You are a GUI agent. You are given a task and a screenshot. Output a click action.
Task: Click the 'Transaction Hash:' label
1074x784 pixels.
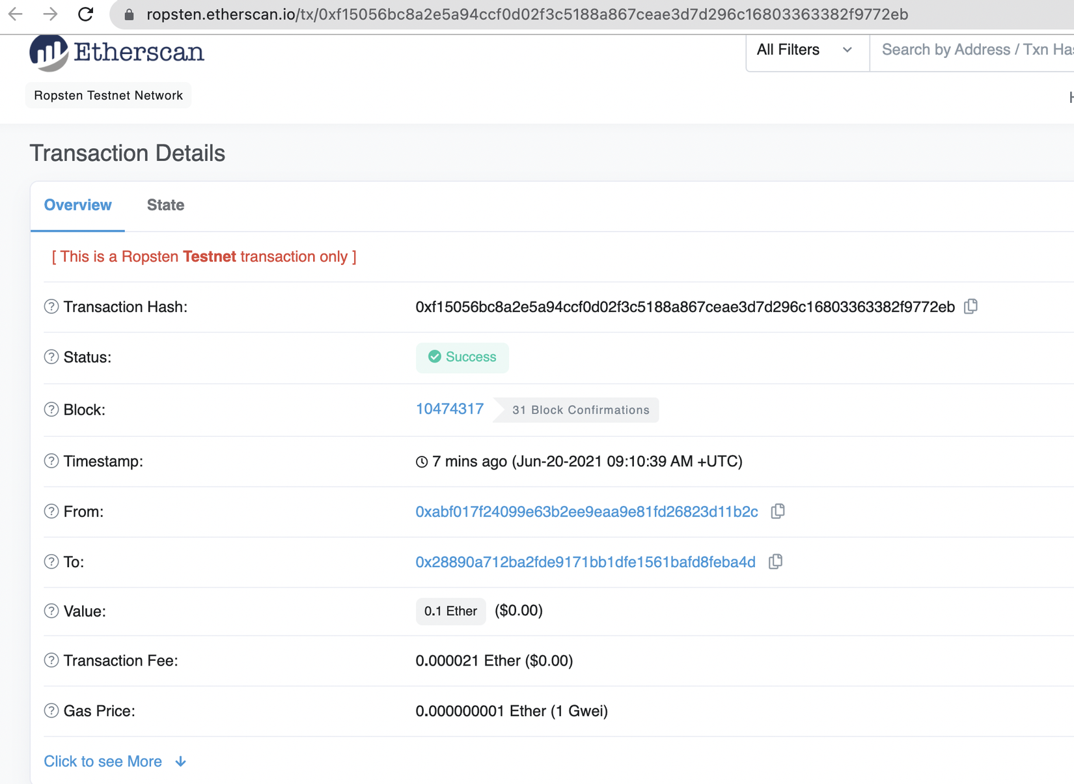pos(125,307)
